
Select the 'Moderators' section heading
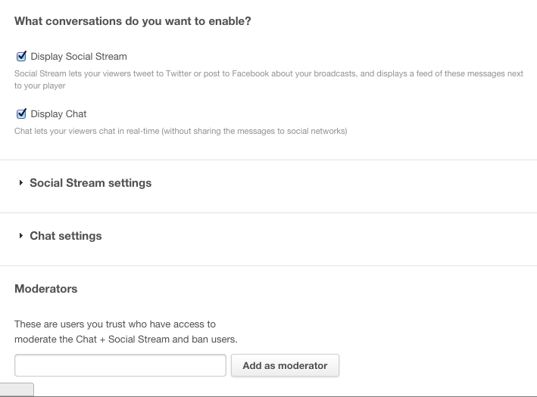point(46,289)
